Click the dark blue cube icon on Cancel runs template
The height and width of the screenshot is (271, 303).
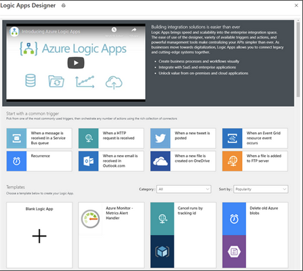click(162, 251)
